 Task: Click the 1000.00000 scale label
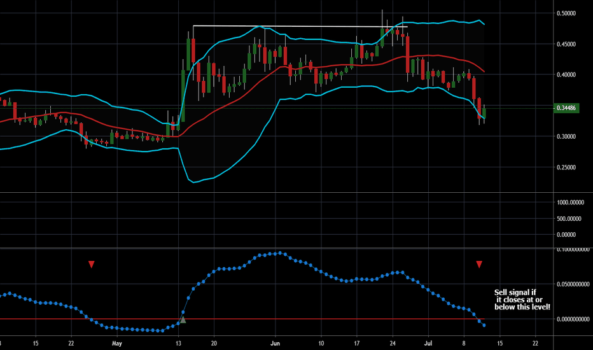570,202
